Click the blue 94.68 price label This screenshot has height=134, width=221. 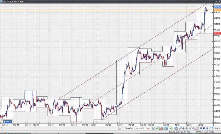(x=217, y=7)
